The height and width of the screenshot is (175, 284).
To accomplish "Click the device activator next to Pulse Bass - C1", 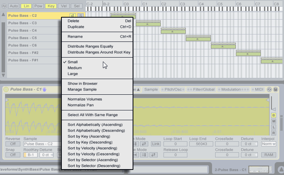I will [6, 89].
